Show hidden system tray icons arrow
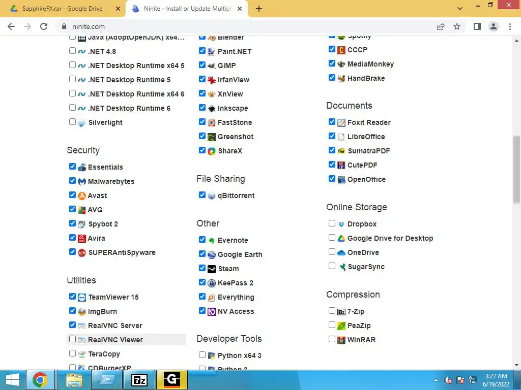 pyautogui.click(x=436, y=380)
